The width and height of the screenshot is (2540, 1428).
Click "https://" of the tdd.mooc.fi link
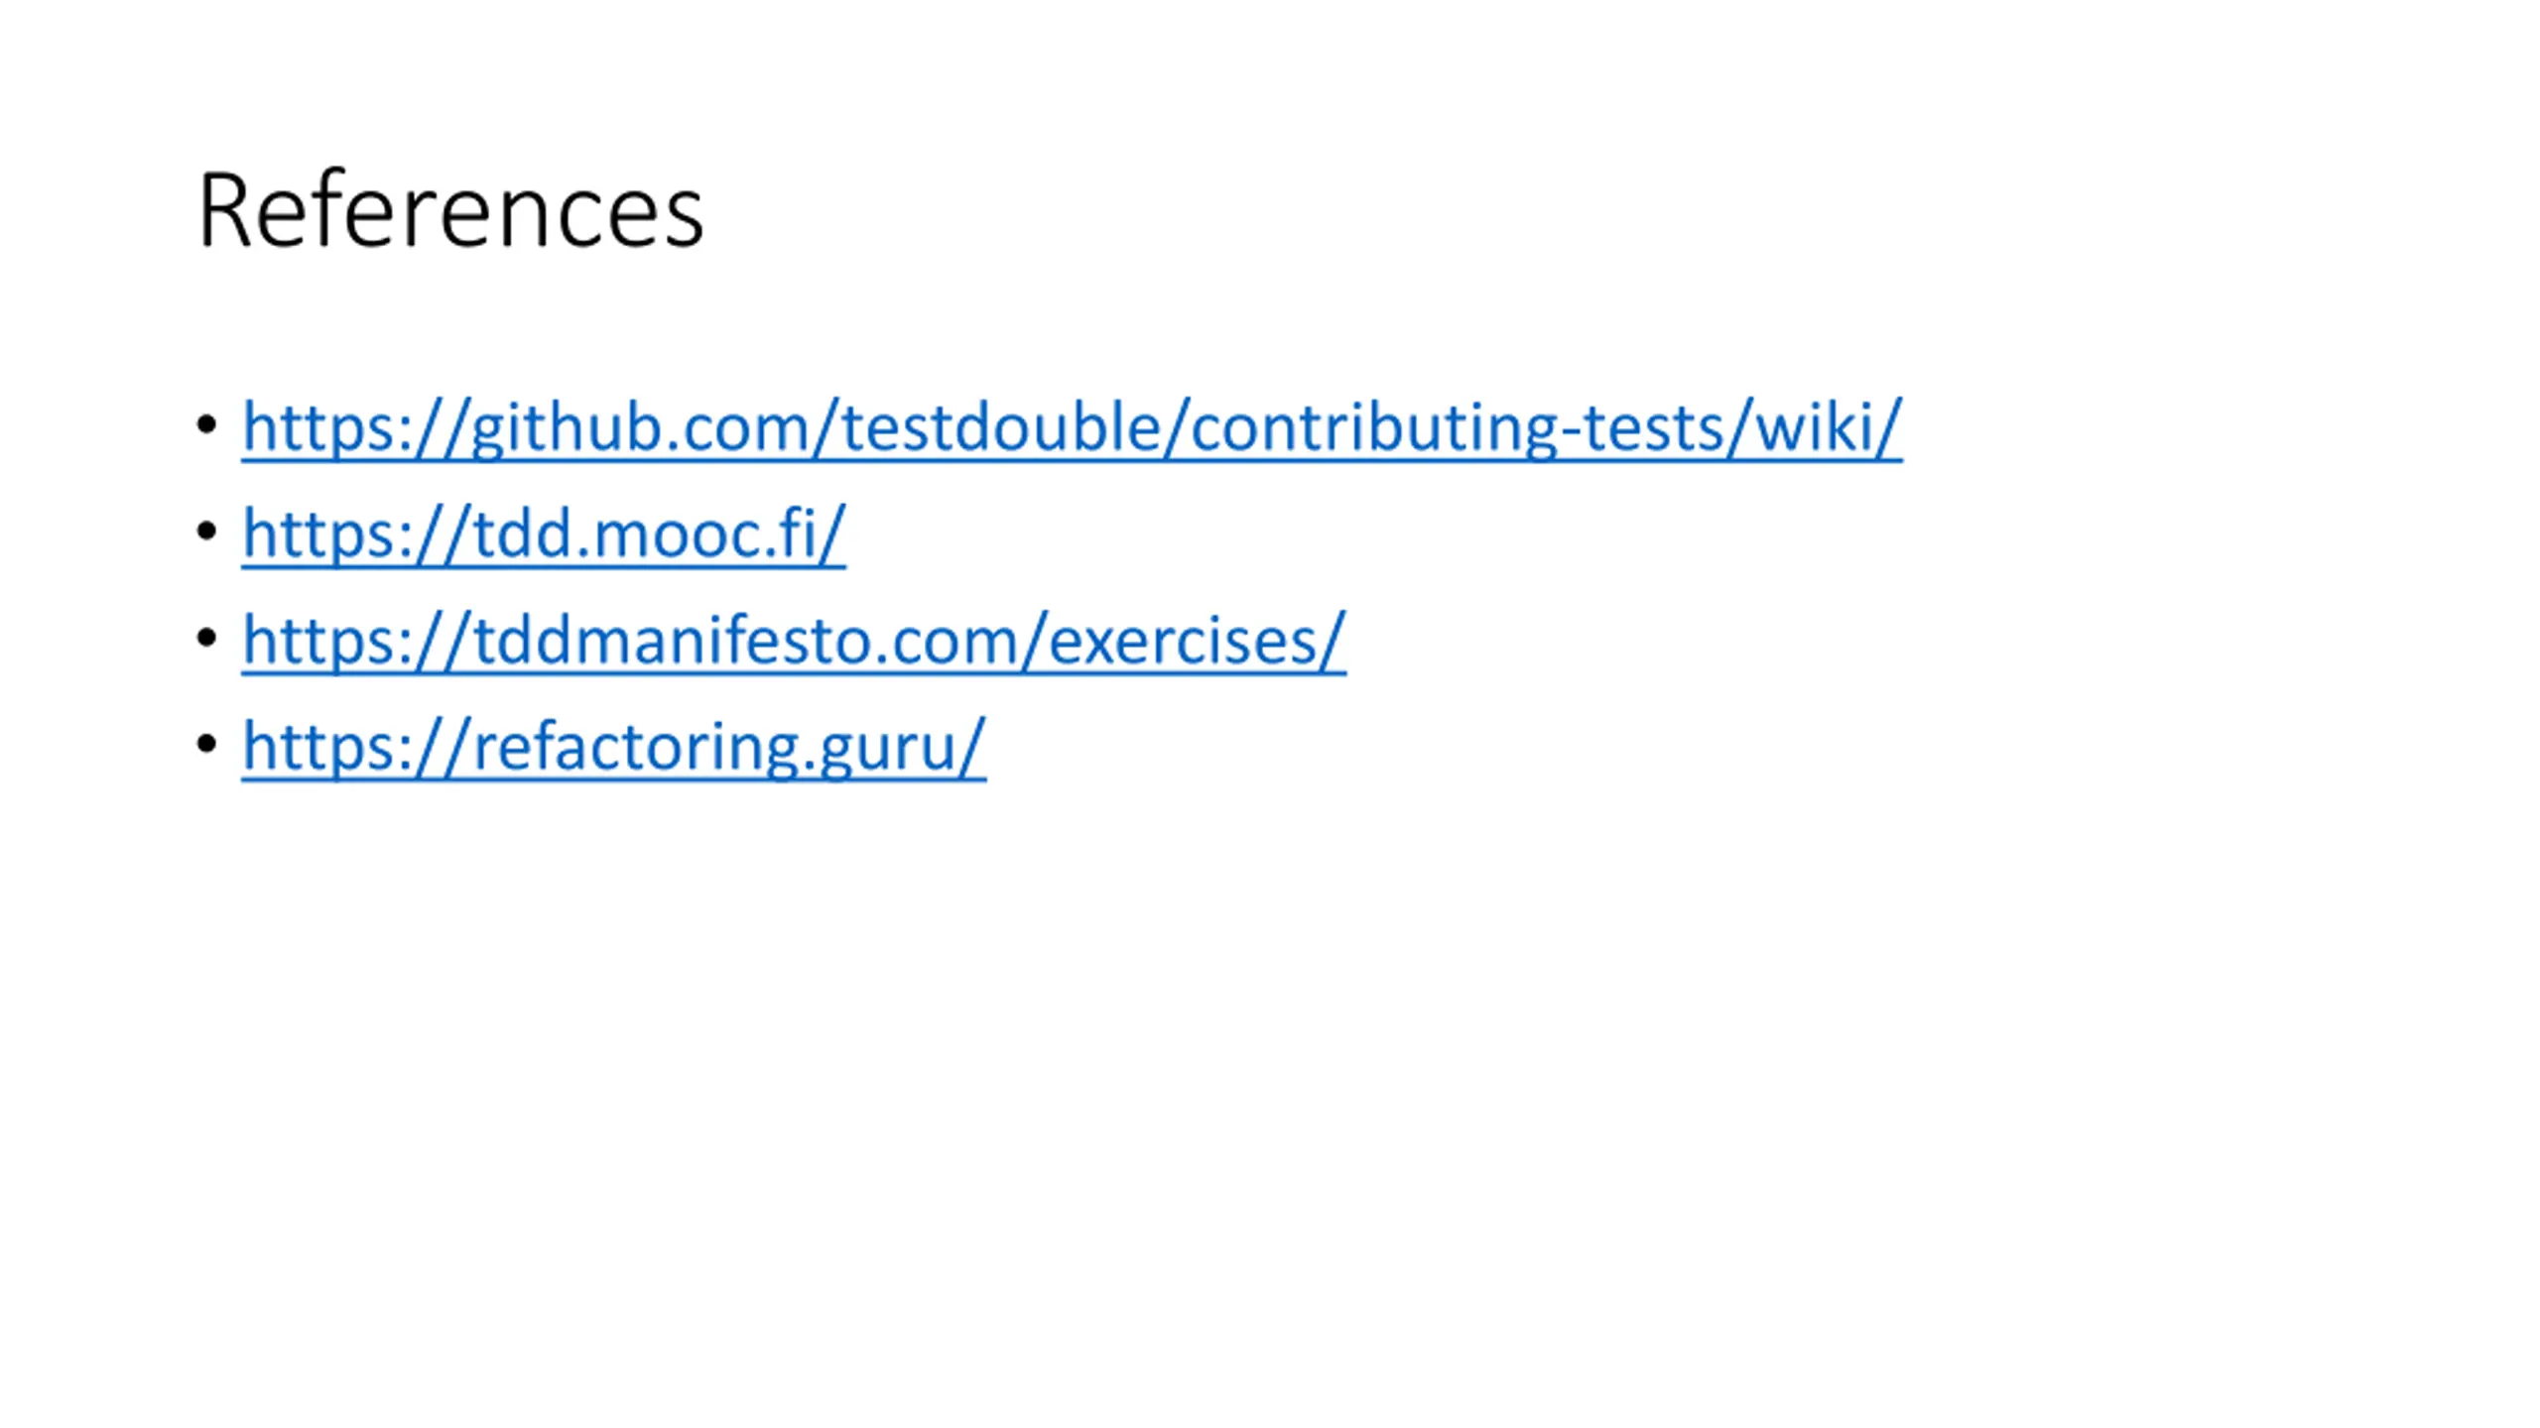click(x=356, y=535)
